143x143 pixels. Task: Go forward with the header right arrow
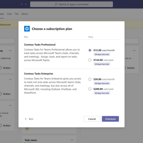(x=26, y=4)
